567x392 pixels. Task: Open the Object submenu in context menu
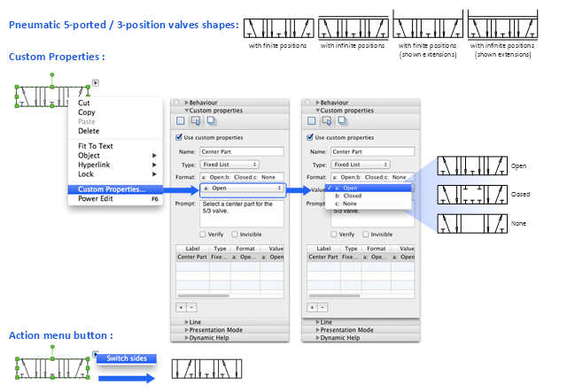(x=115, y=156)
